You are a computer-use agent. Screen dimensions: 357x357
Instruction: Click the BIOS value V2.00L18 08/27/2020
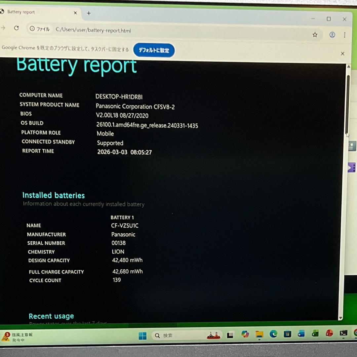[x=122, y=115]
